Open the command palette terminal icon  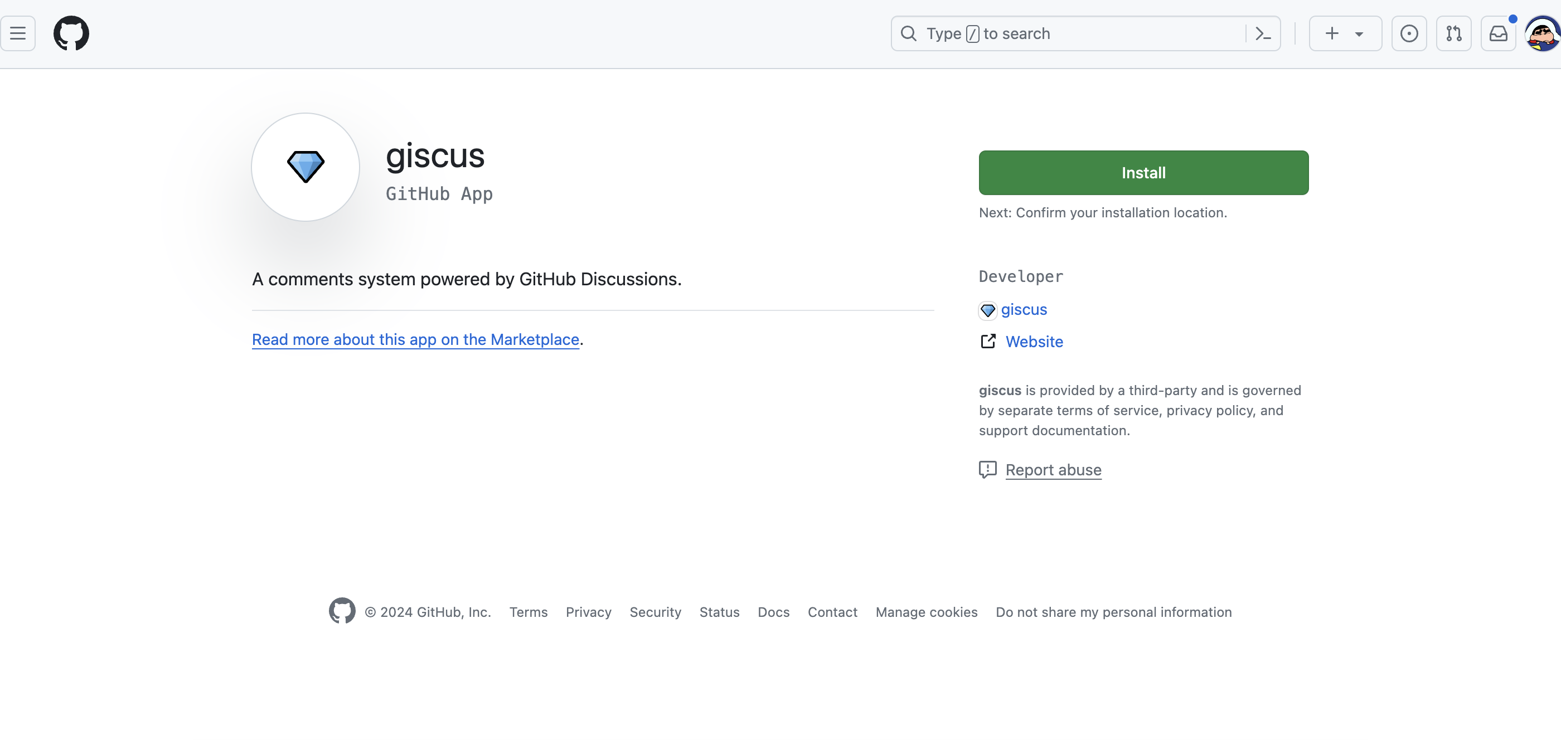click(1263, 33)
